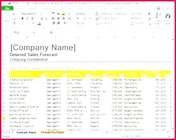Toggle Center horizontal alignment
The width and height of the screenshot is (176, 140).
pyautogui.click(x=58, y=19)
